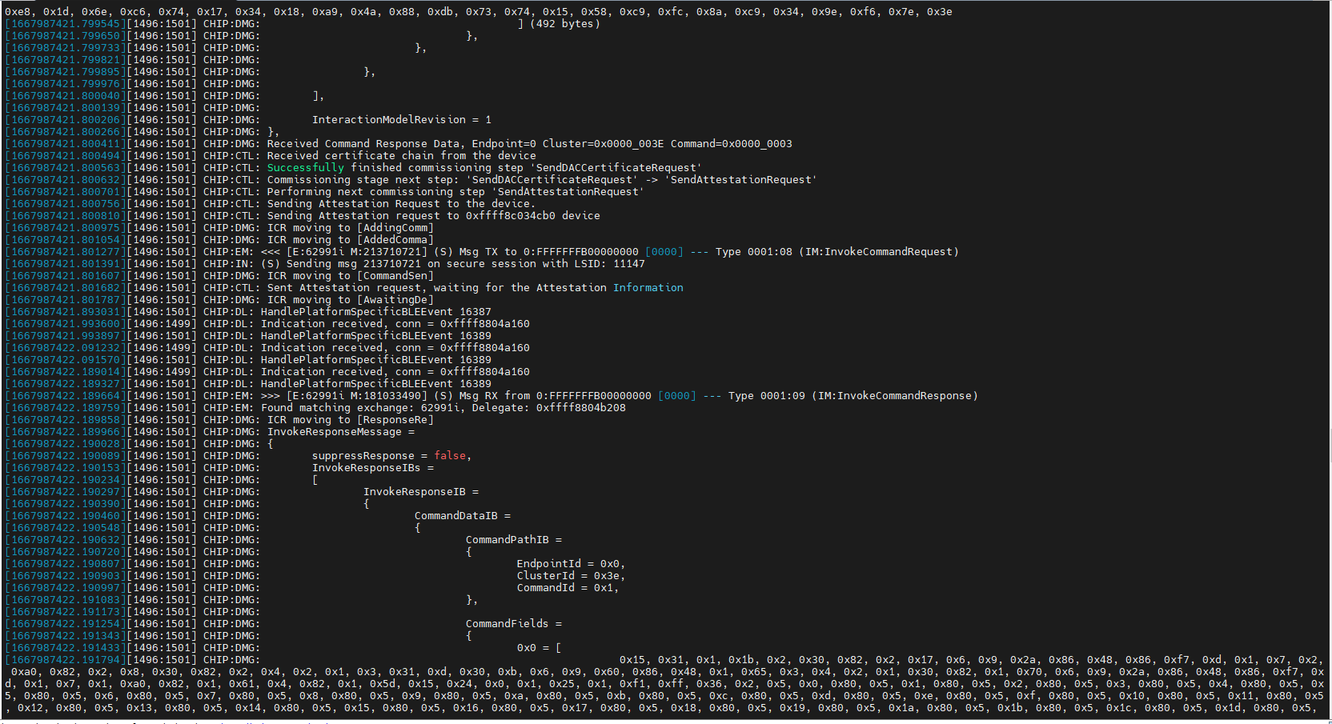This screenshot has height=724, width=1332.
Task: Click "ICR moving to [CommandSen]" line
Action: pos(351,276)
